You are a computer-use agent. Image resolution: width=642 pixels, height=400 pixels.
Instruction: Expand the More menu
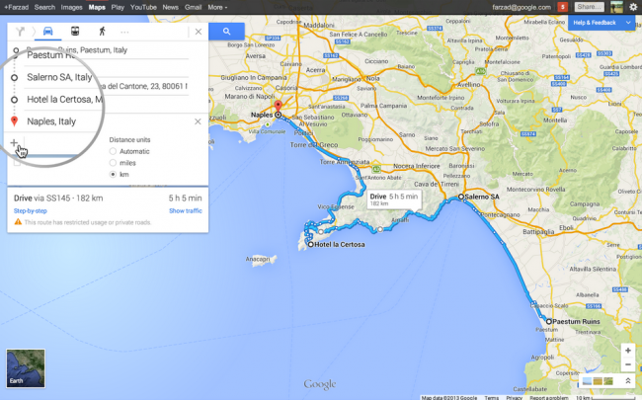pos(217,7)
